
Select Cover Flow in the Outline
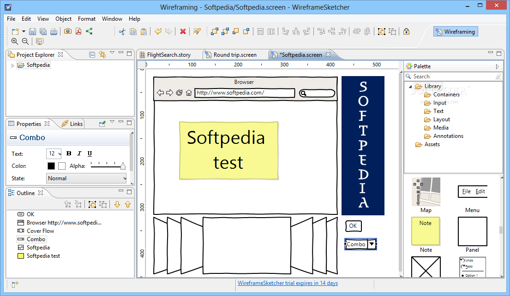[36, 231]
